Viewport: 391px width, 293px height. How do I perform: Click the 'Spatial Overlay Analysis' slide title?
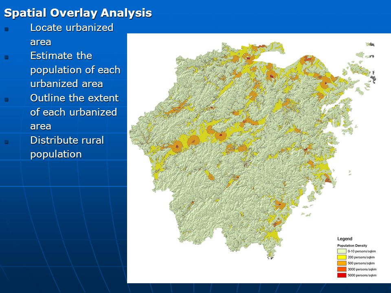pyautogui.click(x=78, y=13)
